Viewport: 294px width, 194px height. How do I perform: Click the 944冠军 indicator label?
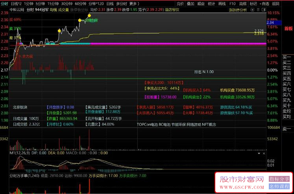pyautogui.click(x=42, y=10)
